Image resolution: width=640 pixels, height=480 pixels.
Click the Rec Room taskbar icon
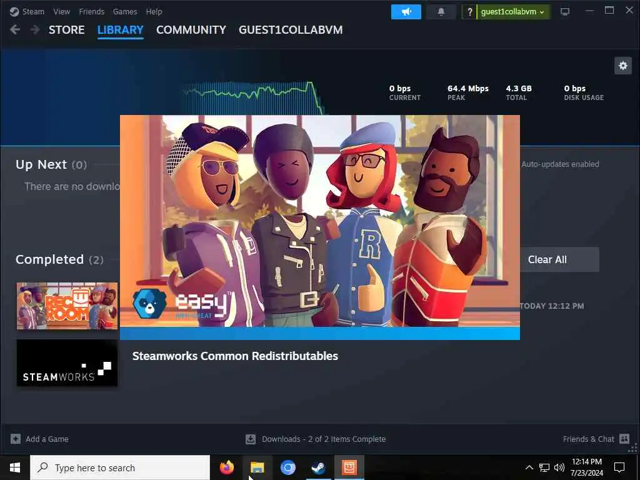(x=349, y=467)
